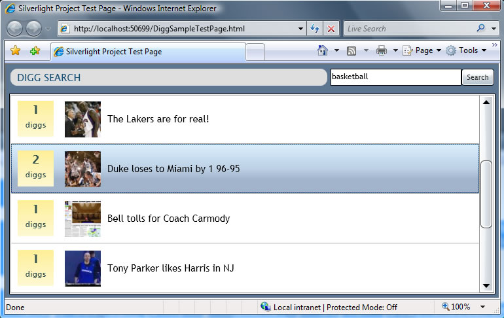
Task: Click the basketball search text field
Action: (396, 77)
